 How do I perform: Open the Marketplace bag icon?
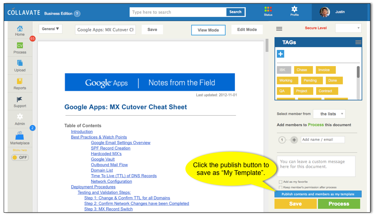point(20,135)
